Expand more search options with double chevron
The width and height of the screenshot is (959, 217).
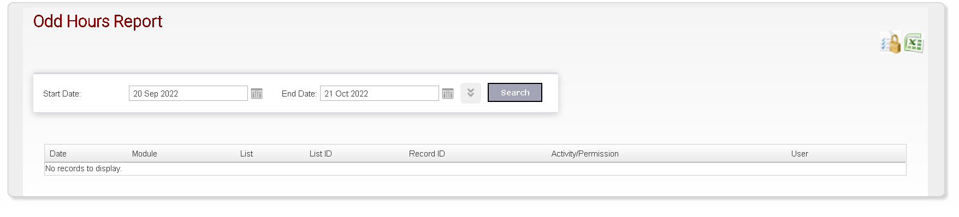click(471, 93)
